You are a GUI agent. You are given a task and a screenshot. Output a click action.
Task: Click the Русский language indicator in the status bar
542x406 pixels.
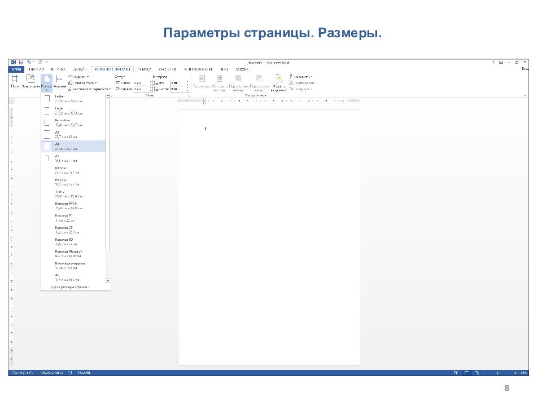pos(84,373)
